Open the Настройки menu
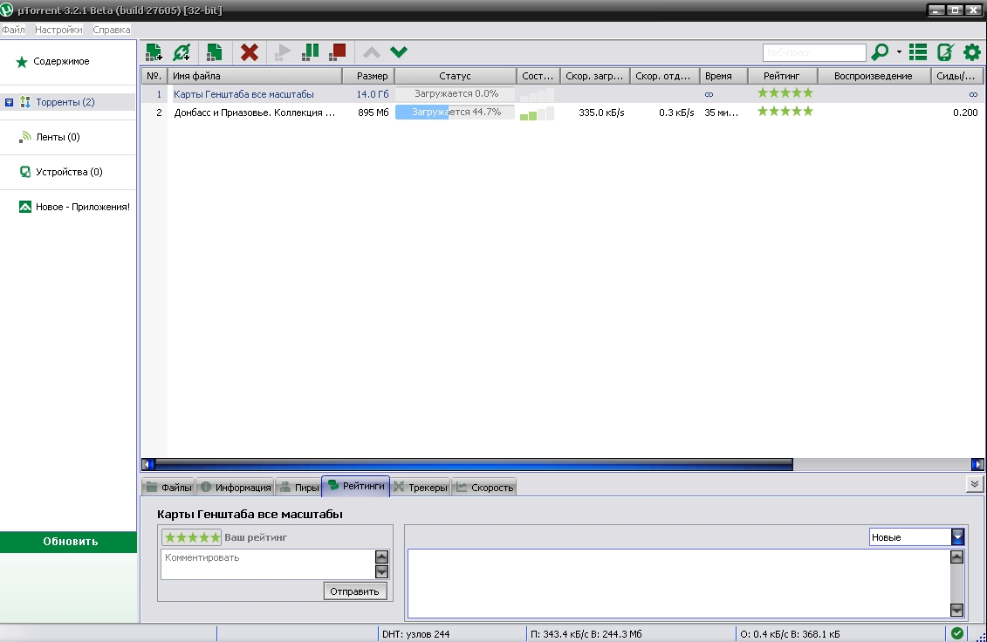The width and height of the screenshot is (987, 642). point(58,30)
